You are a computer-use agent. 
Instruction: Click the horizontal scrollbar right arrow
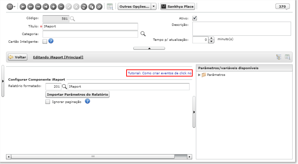[189, 157]
